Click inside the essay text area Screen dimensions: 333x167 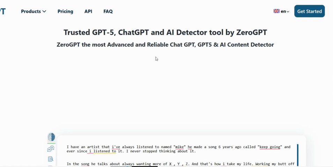pos(180,156)
